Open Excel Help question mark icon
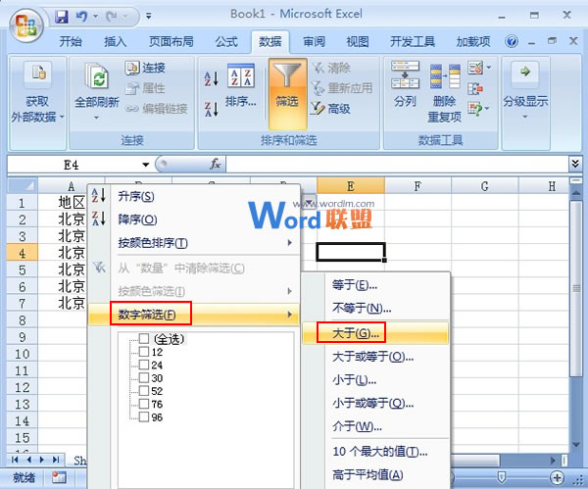Viewport: 588px width, 489px height. click(x=512, y=41)
